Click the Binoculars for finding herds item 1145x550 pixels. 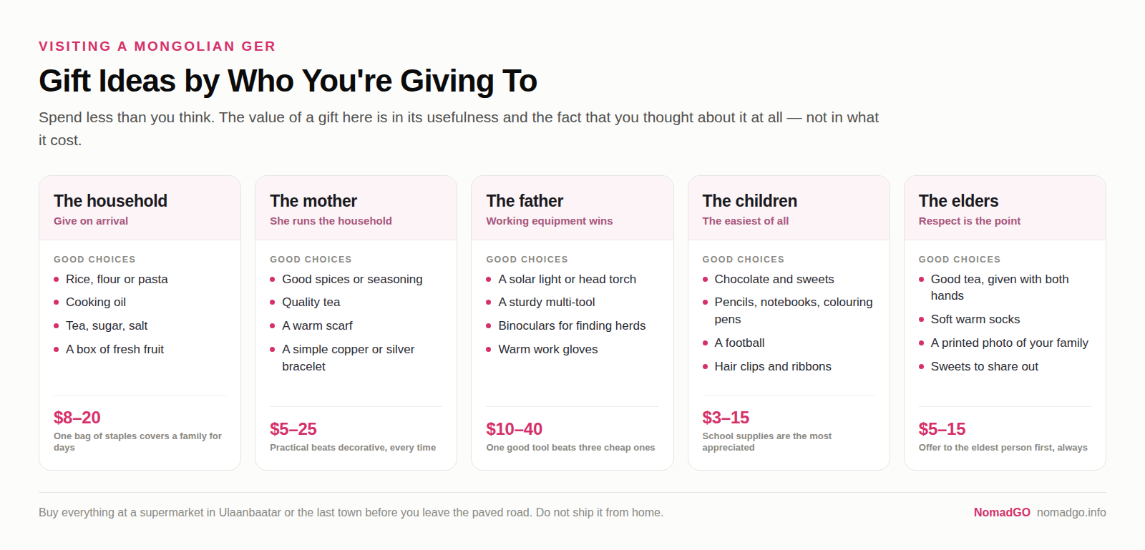pyautogui.click(x=572, y=325)
